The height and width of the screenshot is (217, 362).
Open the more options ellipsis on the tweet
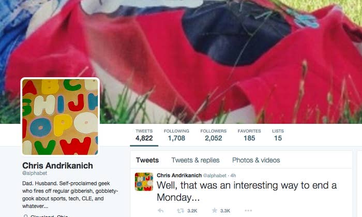(x=248, y=210)
